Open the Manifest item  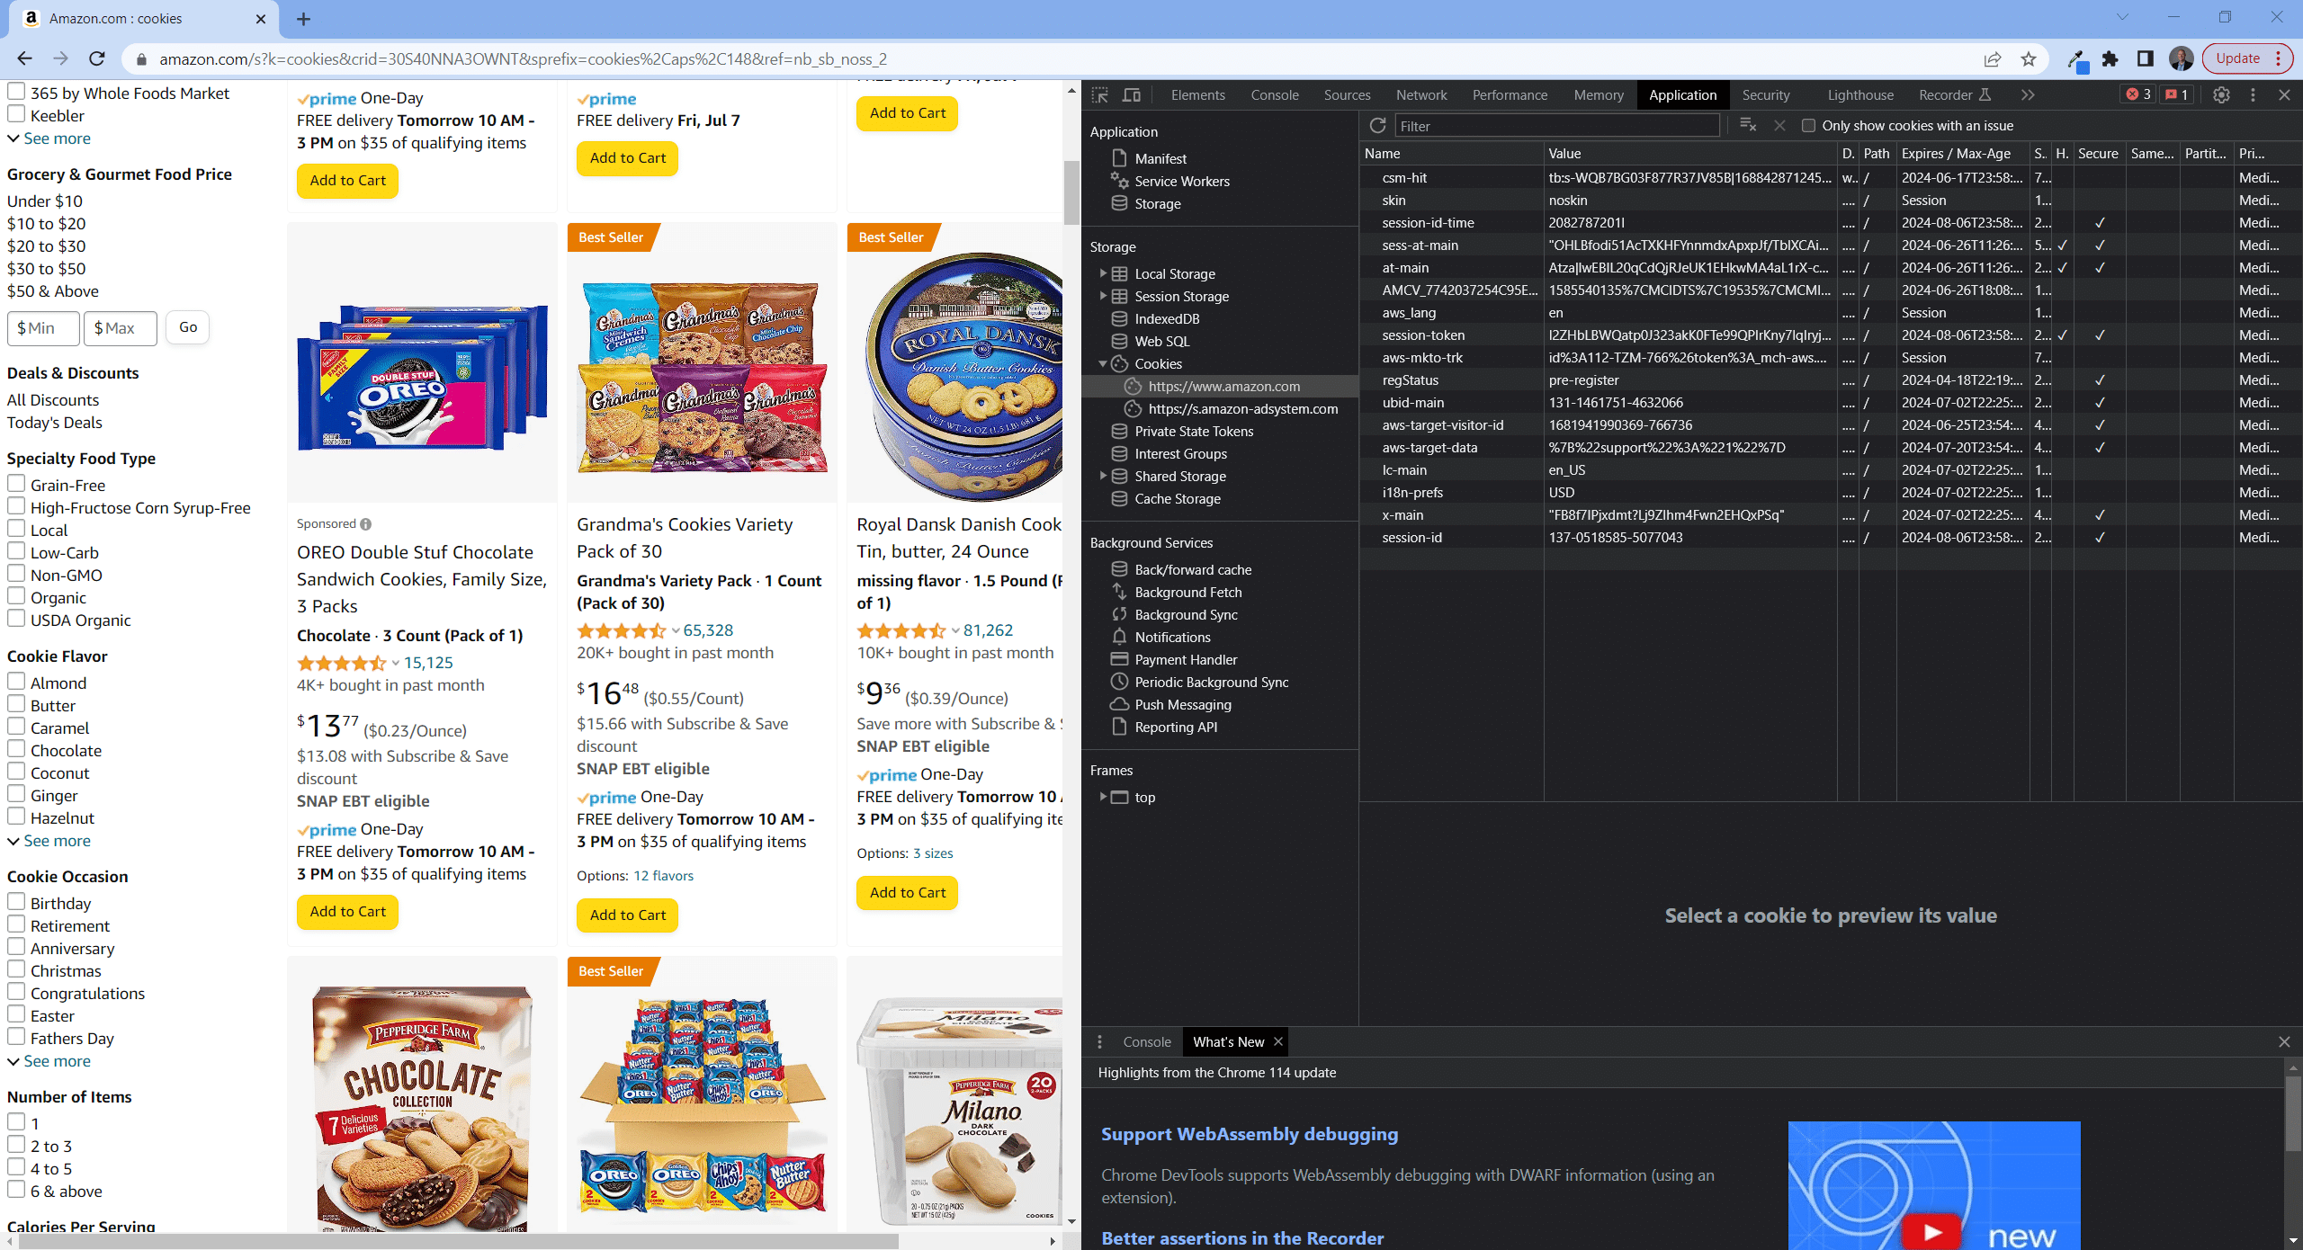coord(1160,158)
